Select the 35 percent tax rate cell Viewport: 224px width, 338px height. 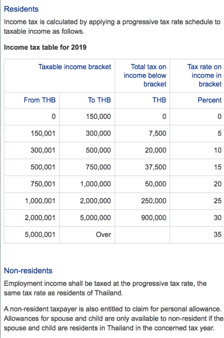217,235
